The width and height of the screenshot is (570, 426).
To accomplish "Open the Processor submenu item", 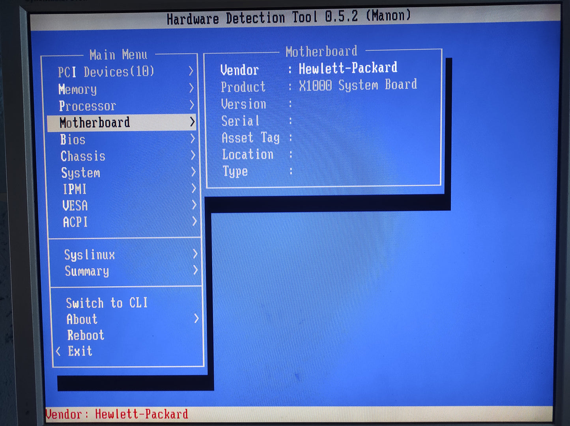I will (x=88, y=106).
